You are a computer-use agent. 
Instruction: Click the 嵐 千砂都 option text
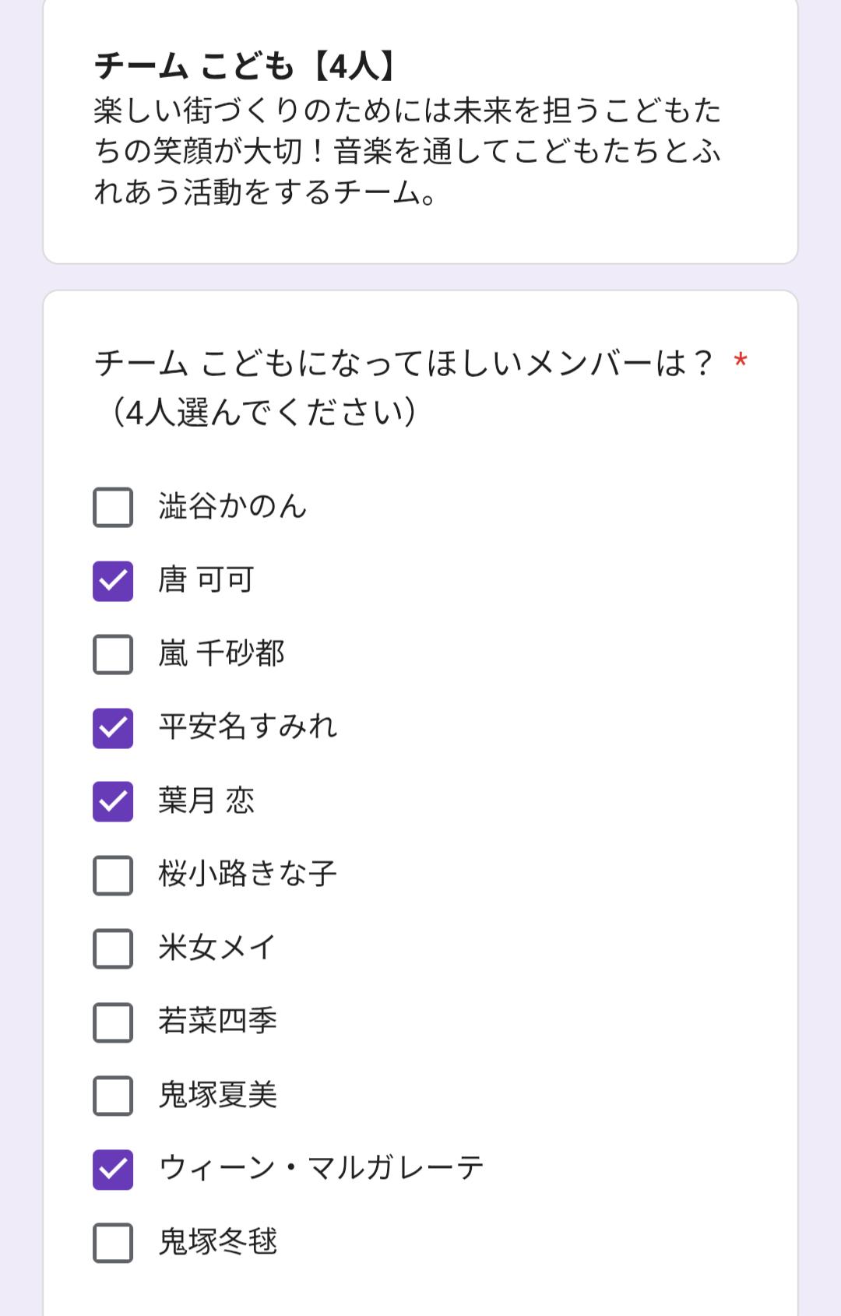[x=221, y=653]
